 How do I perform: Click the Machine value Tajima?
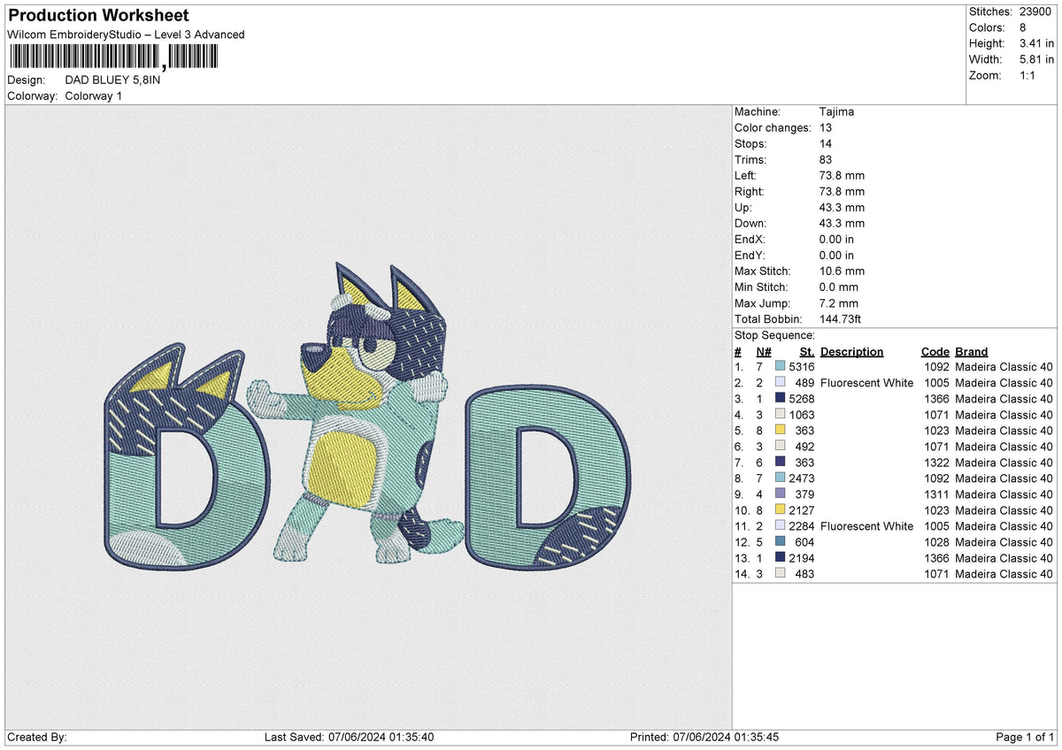[x=836, y=112]
